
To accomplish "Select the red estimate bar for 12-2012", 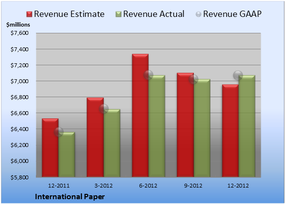I will point(230,131).
